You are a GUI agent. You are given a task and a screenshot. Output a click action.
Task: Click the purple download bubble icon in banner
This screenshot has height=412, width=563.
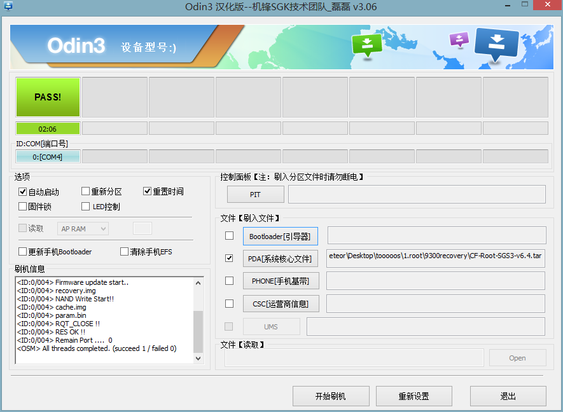(x=459, y=39)
